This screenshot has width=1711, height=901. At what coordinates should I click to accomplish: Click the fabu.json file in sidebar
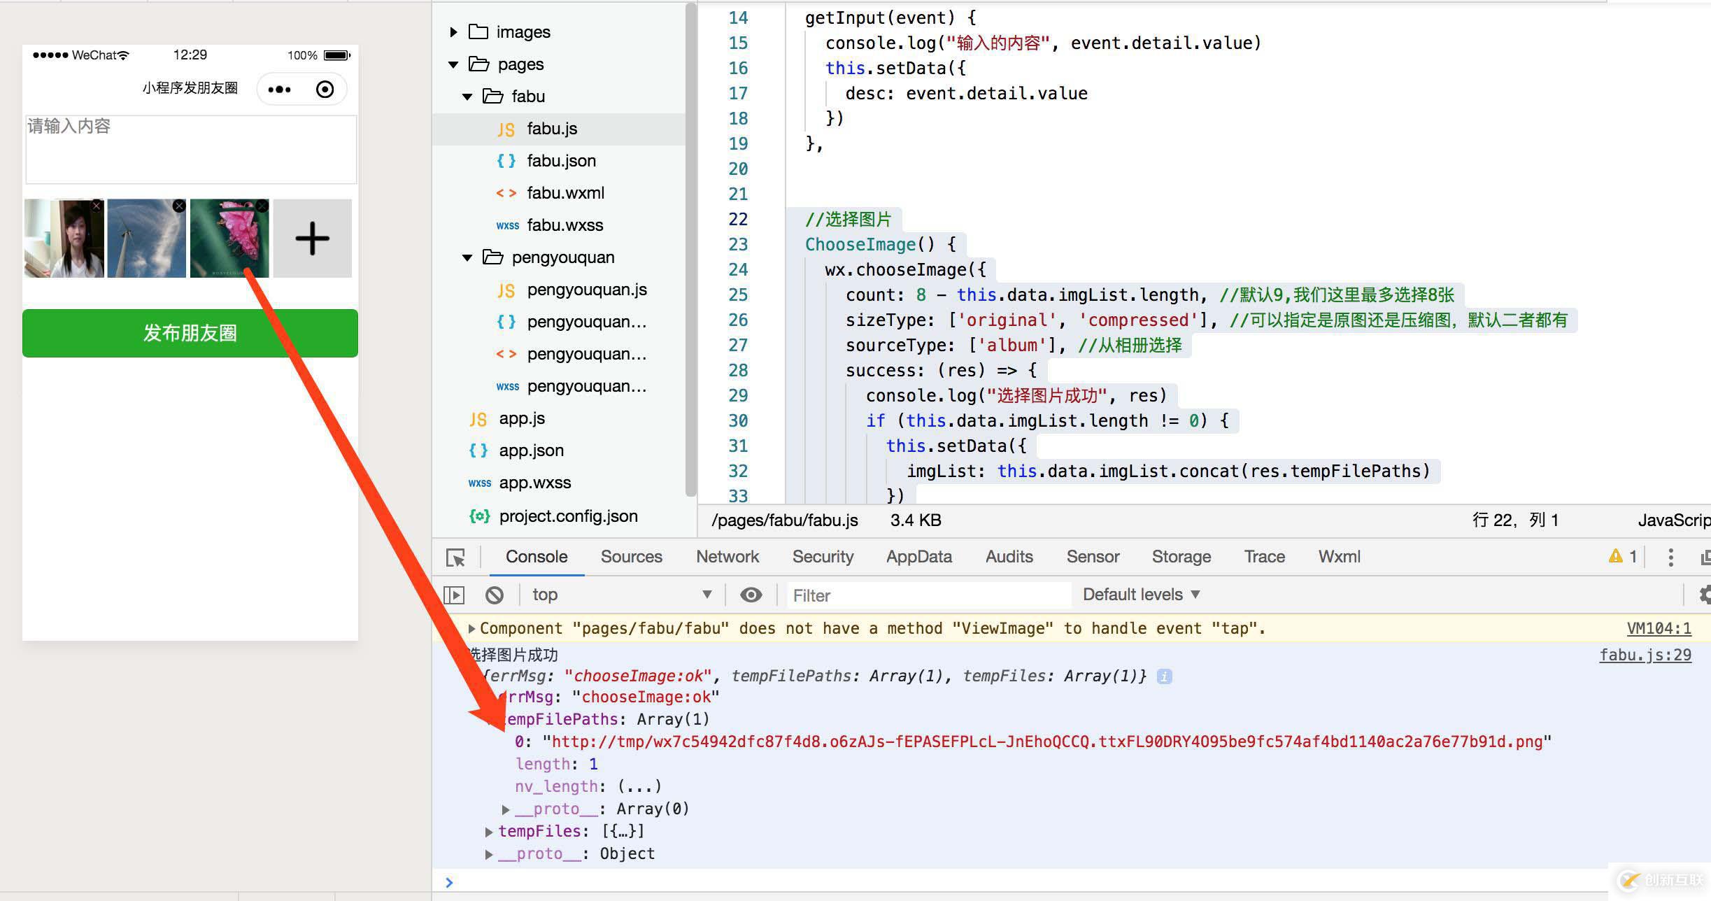pos(555,161)
